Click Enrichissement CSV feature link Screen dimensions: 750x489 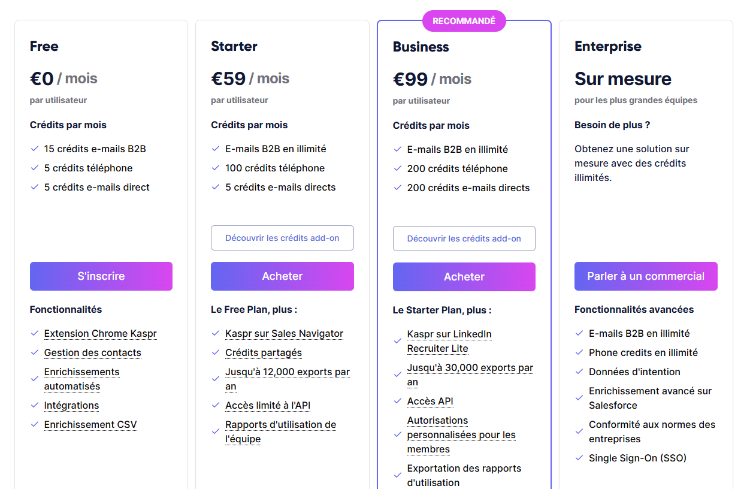[90, 425]
